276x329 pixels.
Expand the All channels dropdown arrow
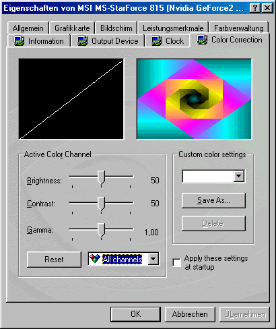pos(153,259)
